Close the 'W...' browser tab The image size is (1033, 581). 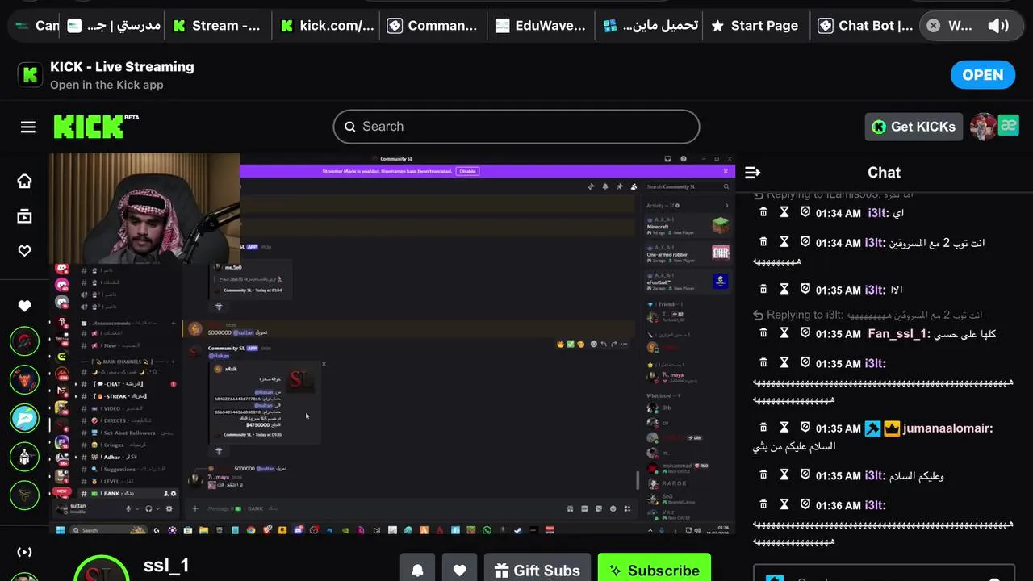click(x=933, y=26)
